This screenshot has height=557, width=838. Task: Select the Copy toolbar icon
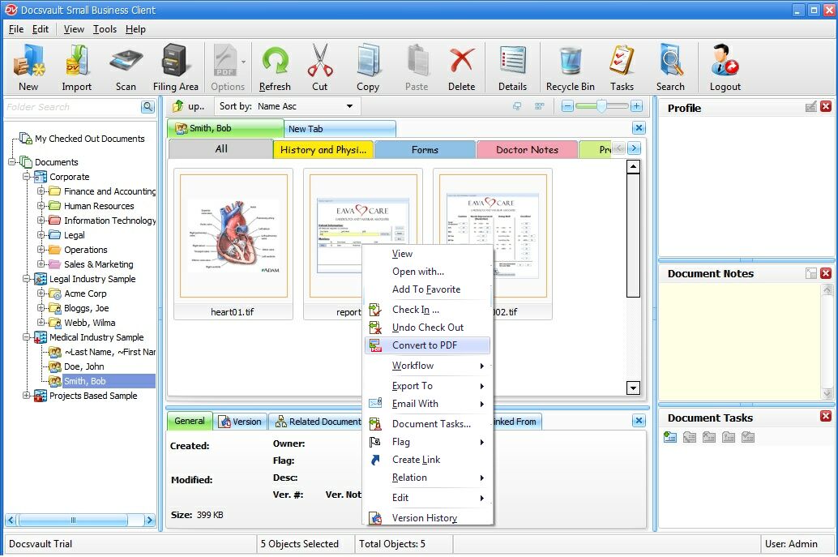[368, 65]
